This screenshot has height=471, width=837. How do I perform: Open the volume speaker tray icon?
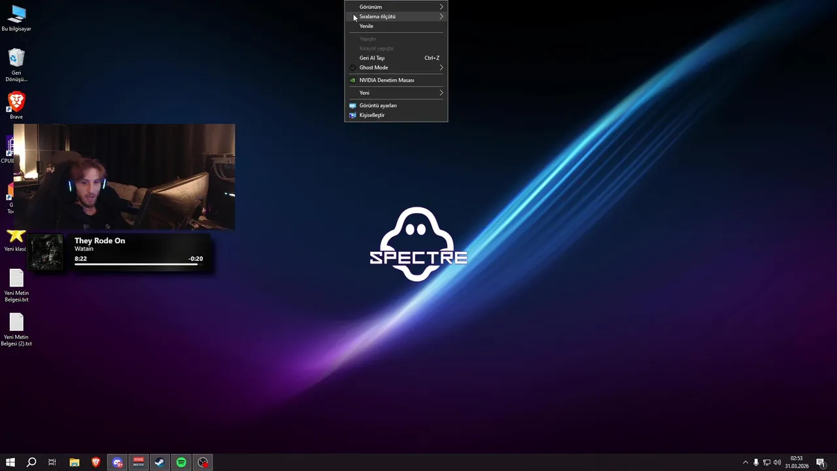click(777, 462)
